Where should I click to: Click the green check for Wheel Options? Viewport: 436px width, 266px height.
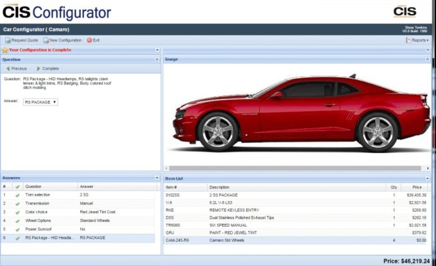pyautogui.click(x=17, y=221)
